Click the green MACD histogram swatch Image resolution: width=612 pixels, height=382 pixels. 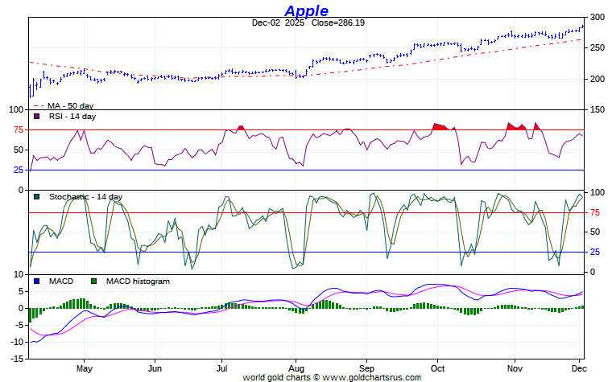pyautogui.click(x=93, y=281)
